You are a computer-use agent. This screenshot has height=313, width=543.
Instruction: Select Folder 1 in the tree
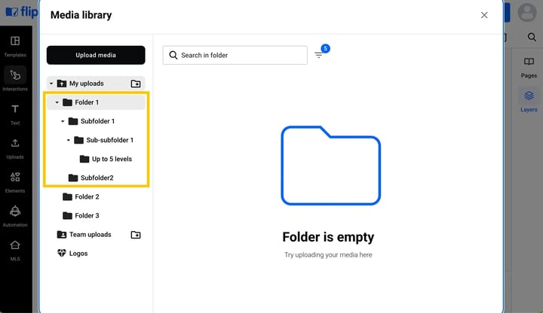pos(96,102)
